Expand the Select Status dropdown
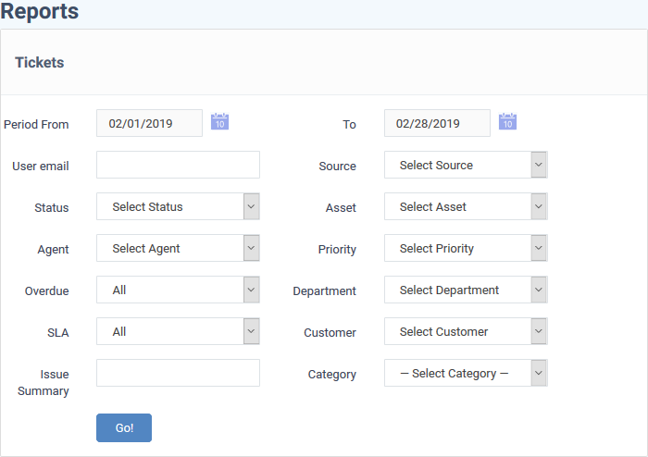Screen dimensions: 648x457 pos(178,206)
